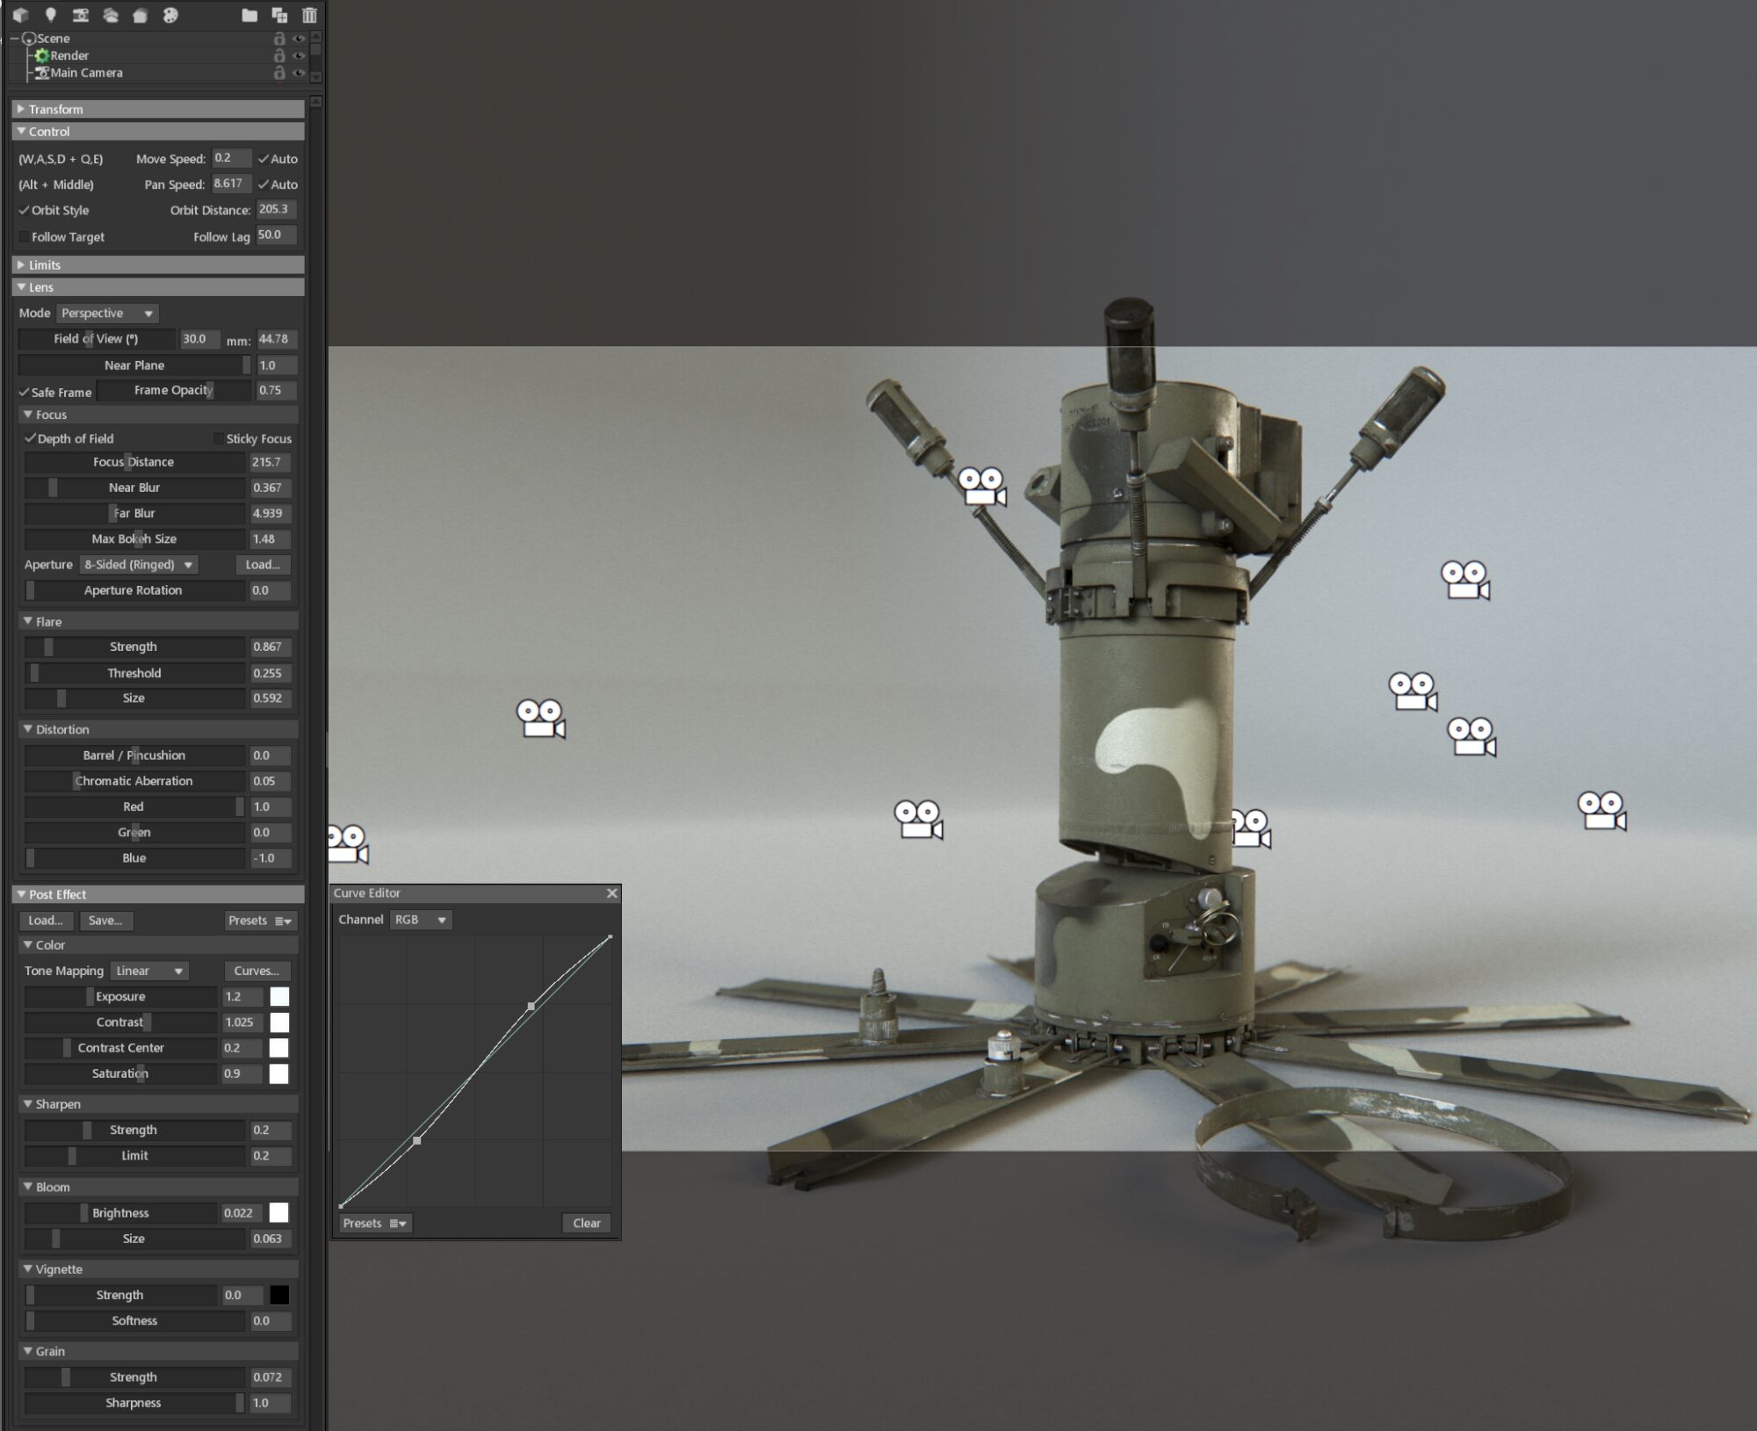Open the Aperture 8-Sided (Ringed) dropdown
The height and width of the screenshot is (1431, 1757).
pyautogui.click(x=138, y=565)
